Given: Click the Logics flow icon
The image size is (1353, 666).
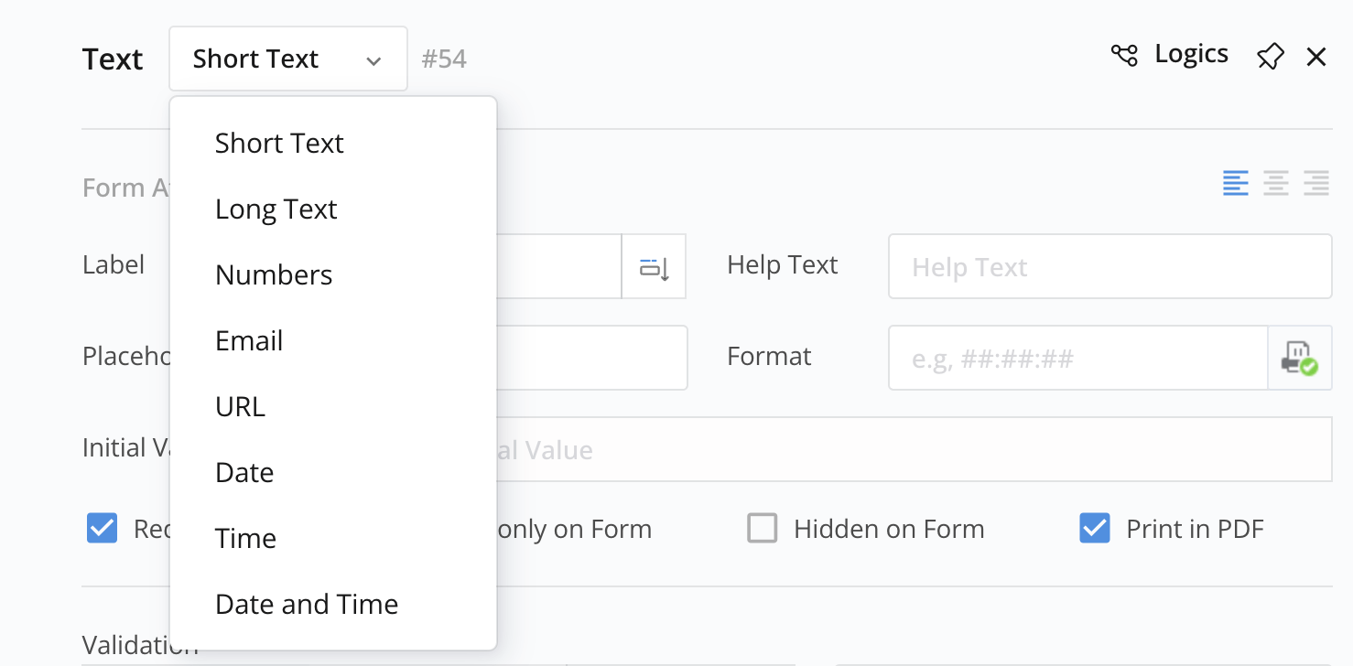Looking at the screenshot, I should pos(1124,56).
